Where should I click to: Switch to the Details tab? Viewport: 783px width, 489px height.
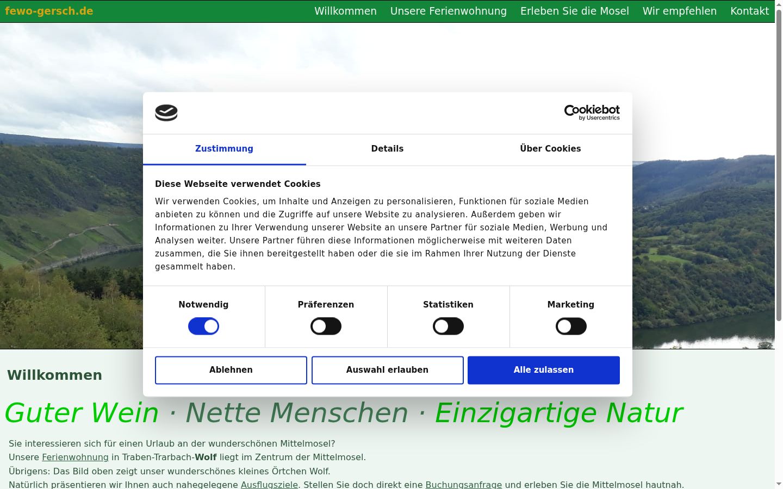click(x=387, y=149)
